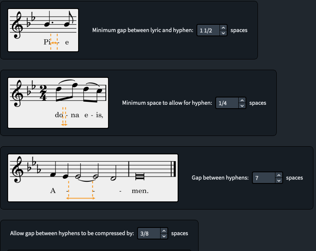Click the do-na e-is preview image
The image size is (316, 251).
point(58,103)
